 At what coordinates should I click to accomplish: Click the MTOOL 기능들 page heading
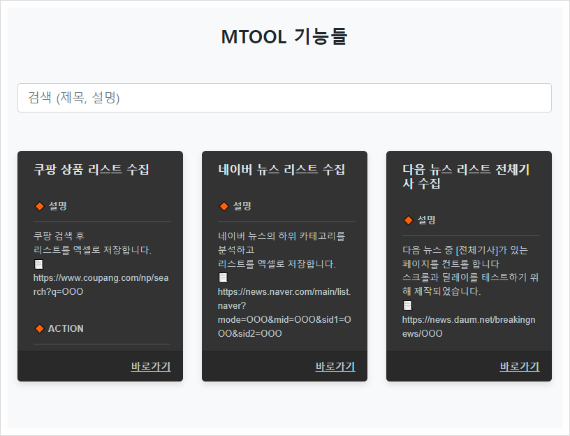point(284,36)
